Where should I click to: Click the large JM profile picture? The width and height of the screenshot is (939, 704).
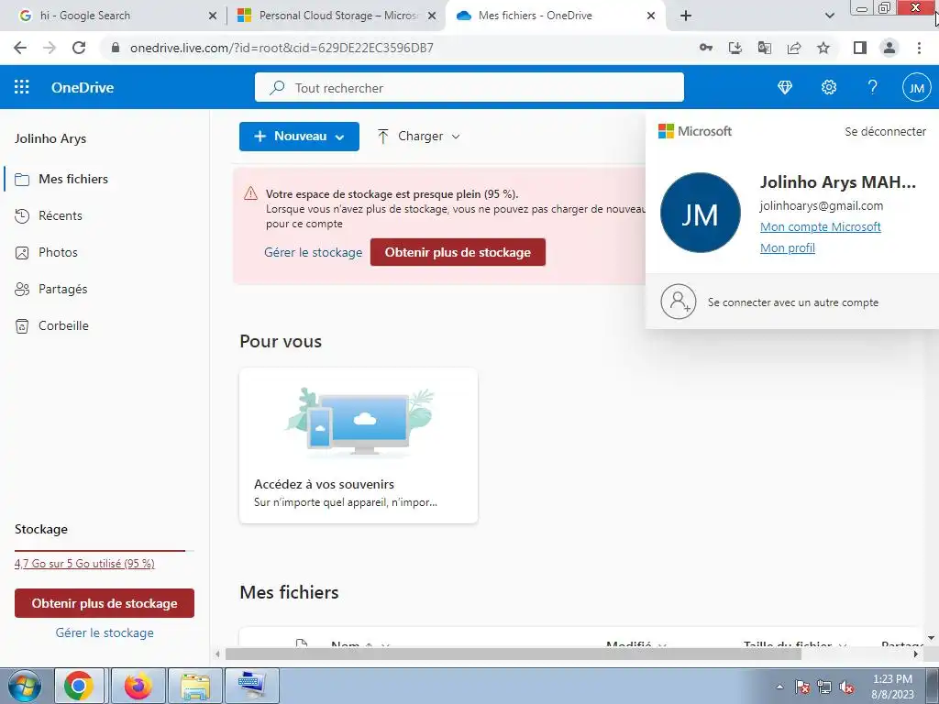tap(700, 213)
